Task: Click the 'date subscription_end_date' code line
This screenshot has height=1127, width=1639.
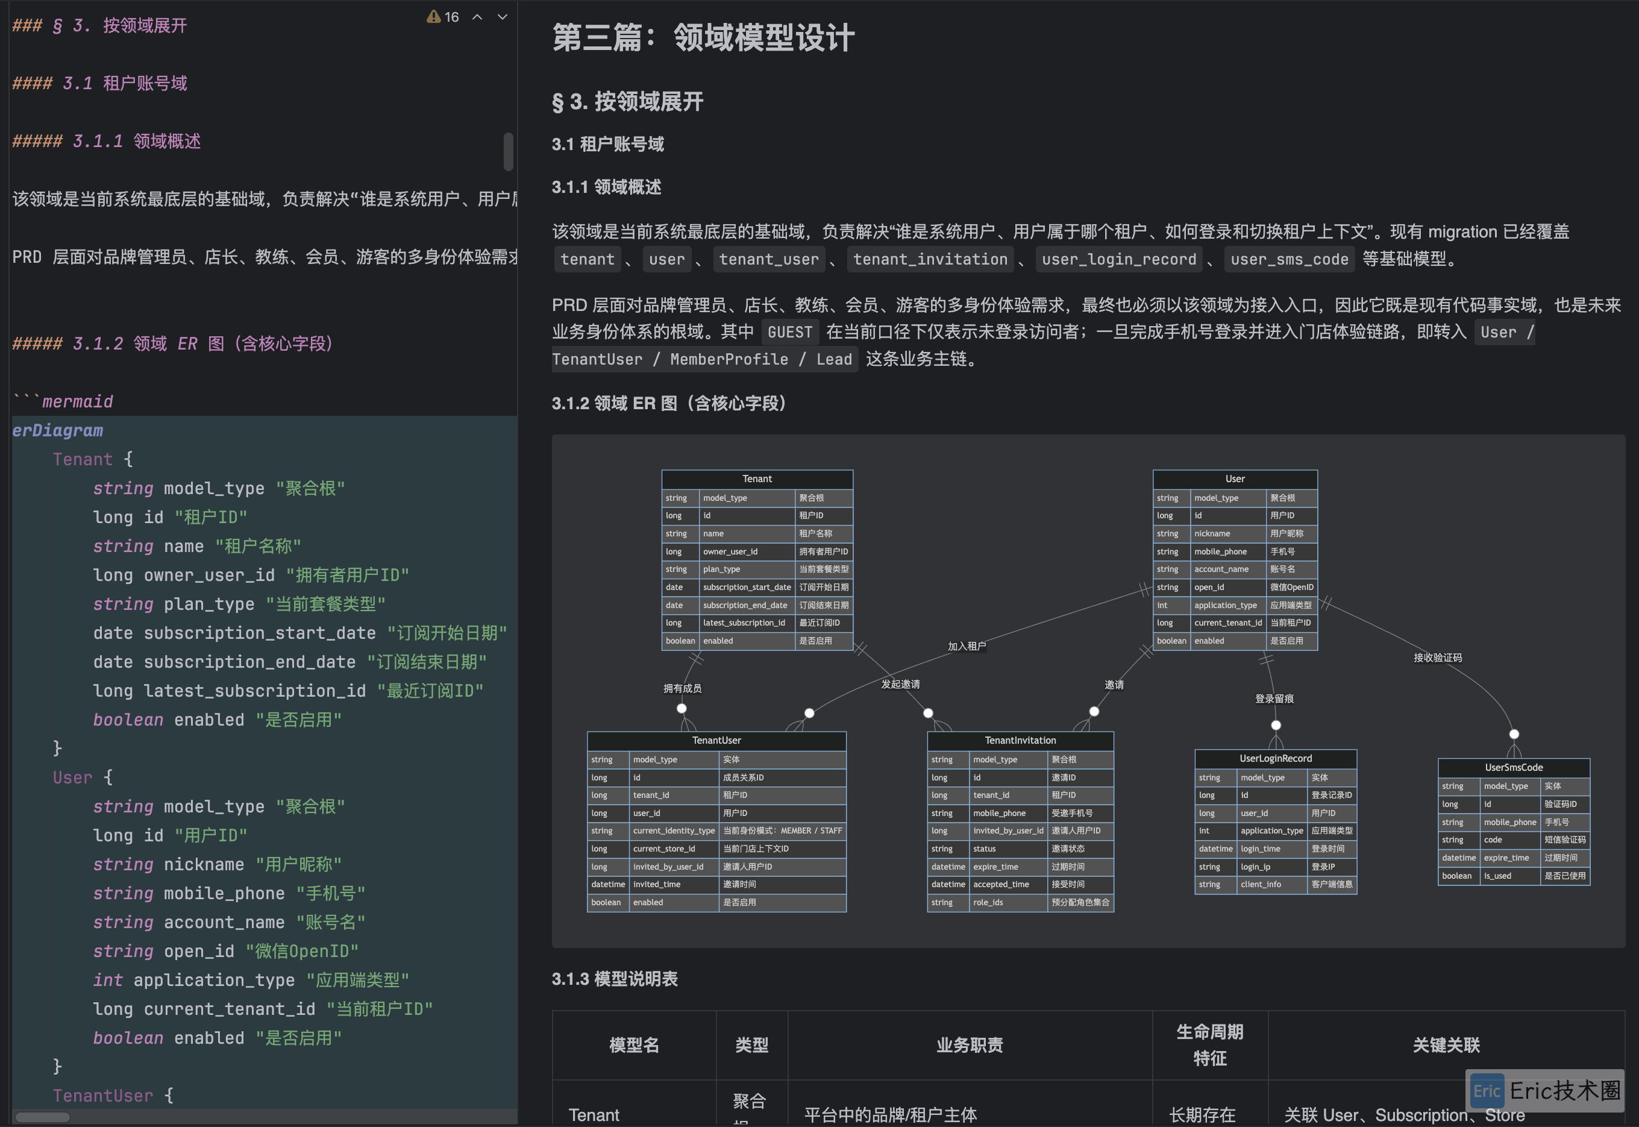Action: point(290,662)
